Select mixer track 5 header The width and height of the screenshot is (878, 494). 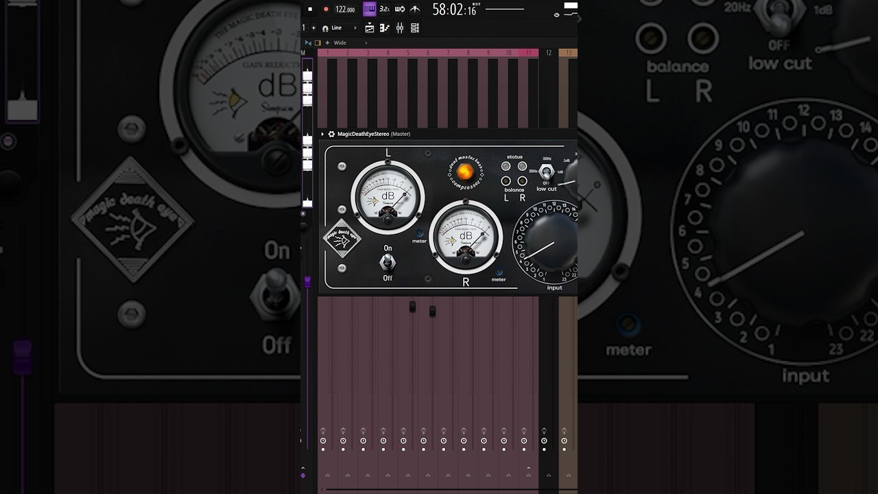click(x=408, y=53)
